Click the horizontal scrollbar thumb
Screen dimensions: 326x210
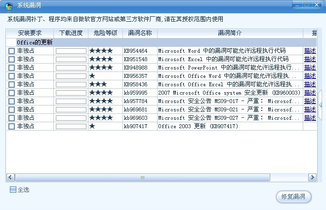(142, 177)
